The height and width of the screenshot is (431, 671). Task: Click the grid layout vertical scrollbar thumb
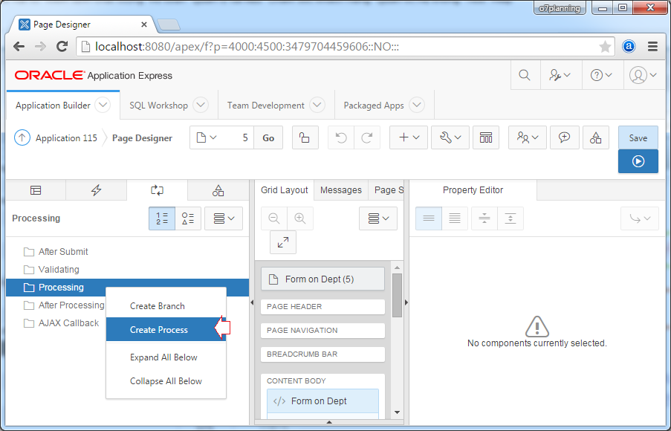[397, 295]
